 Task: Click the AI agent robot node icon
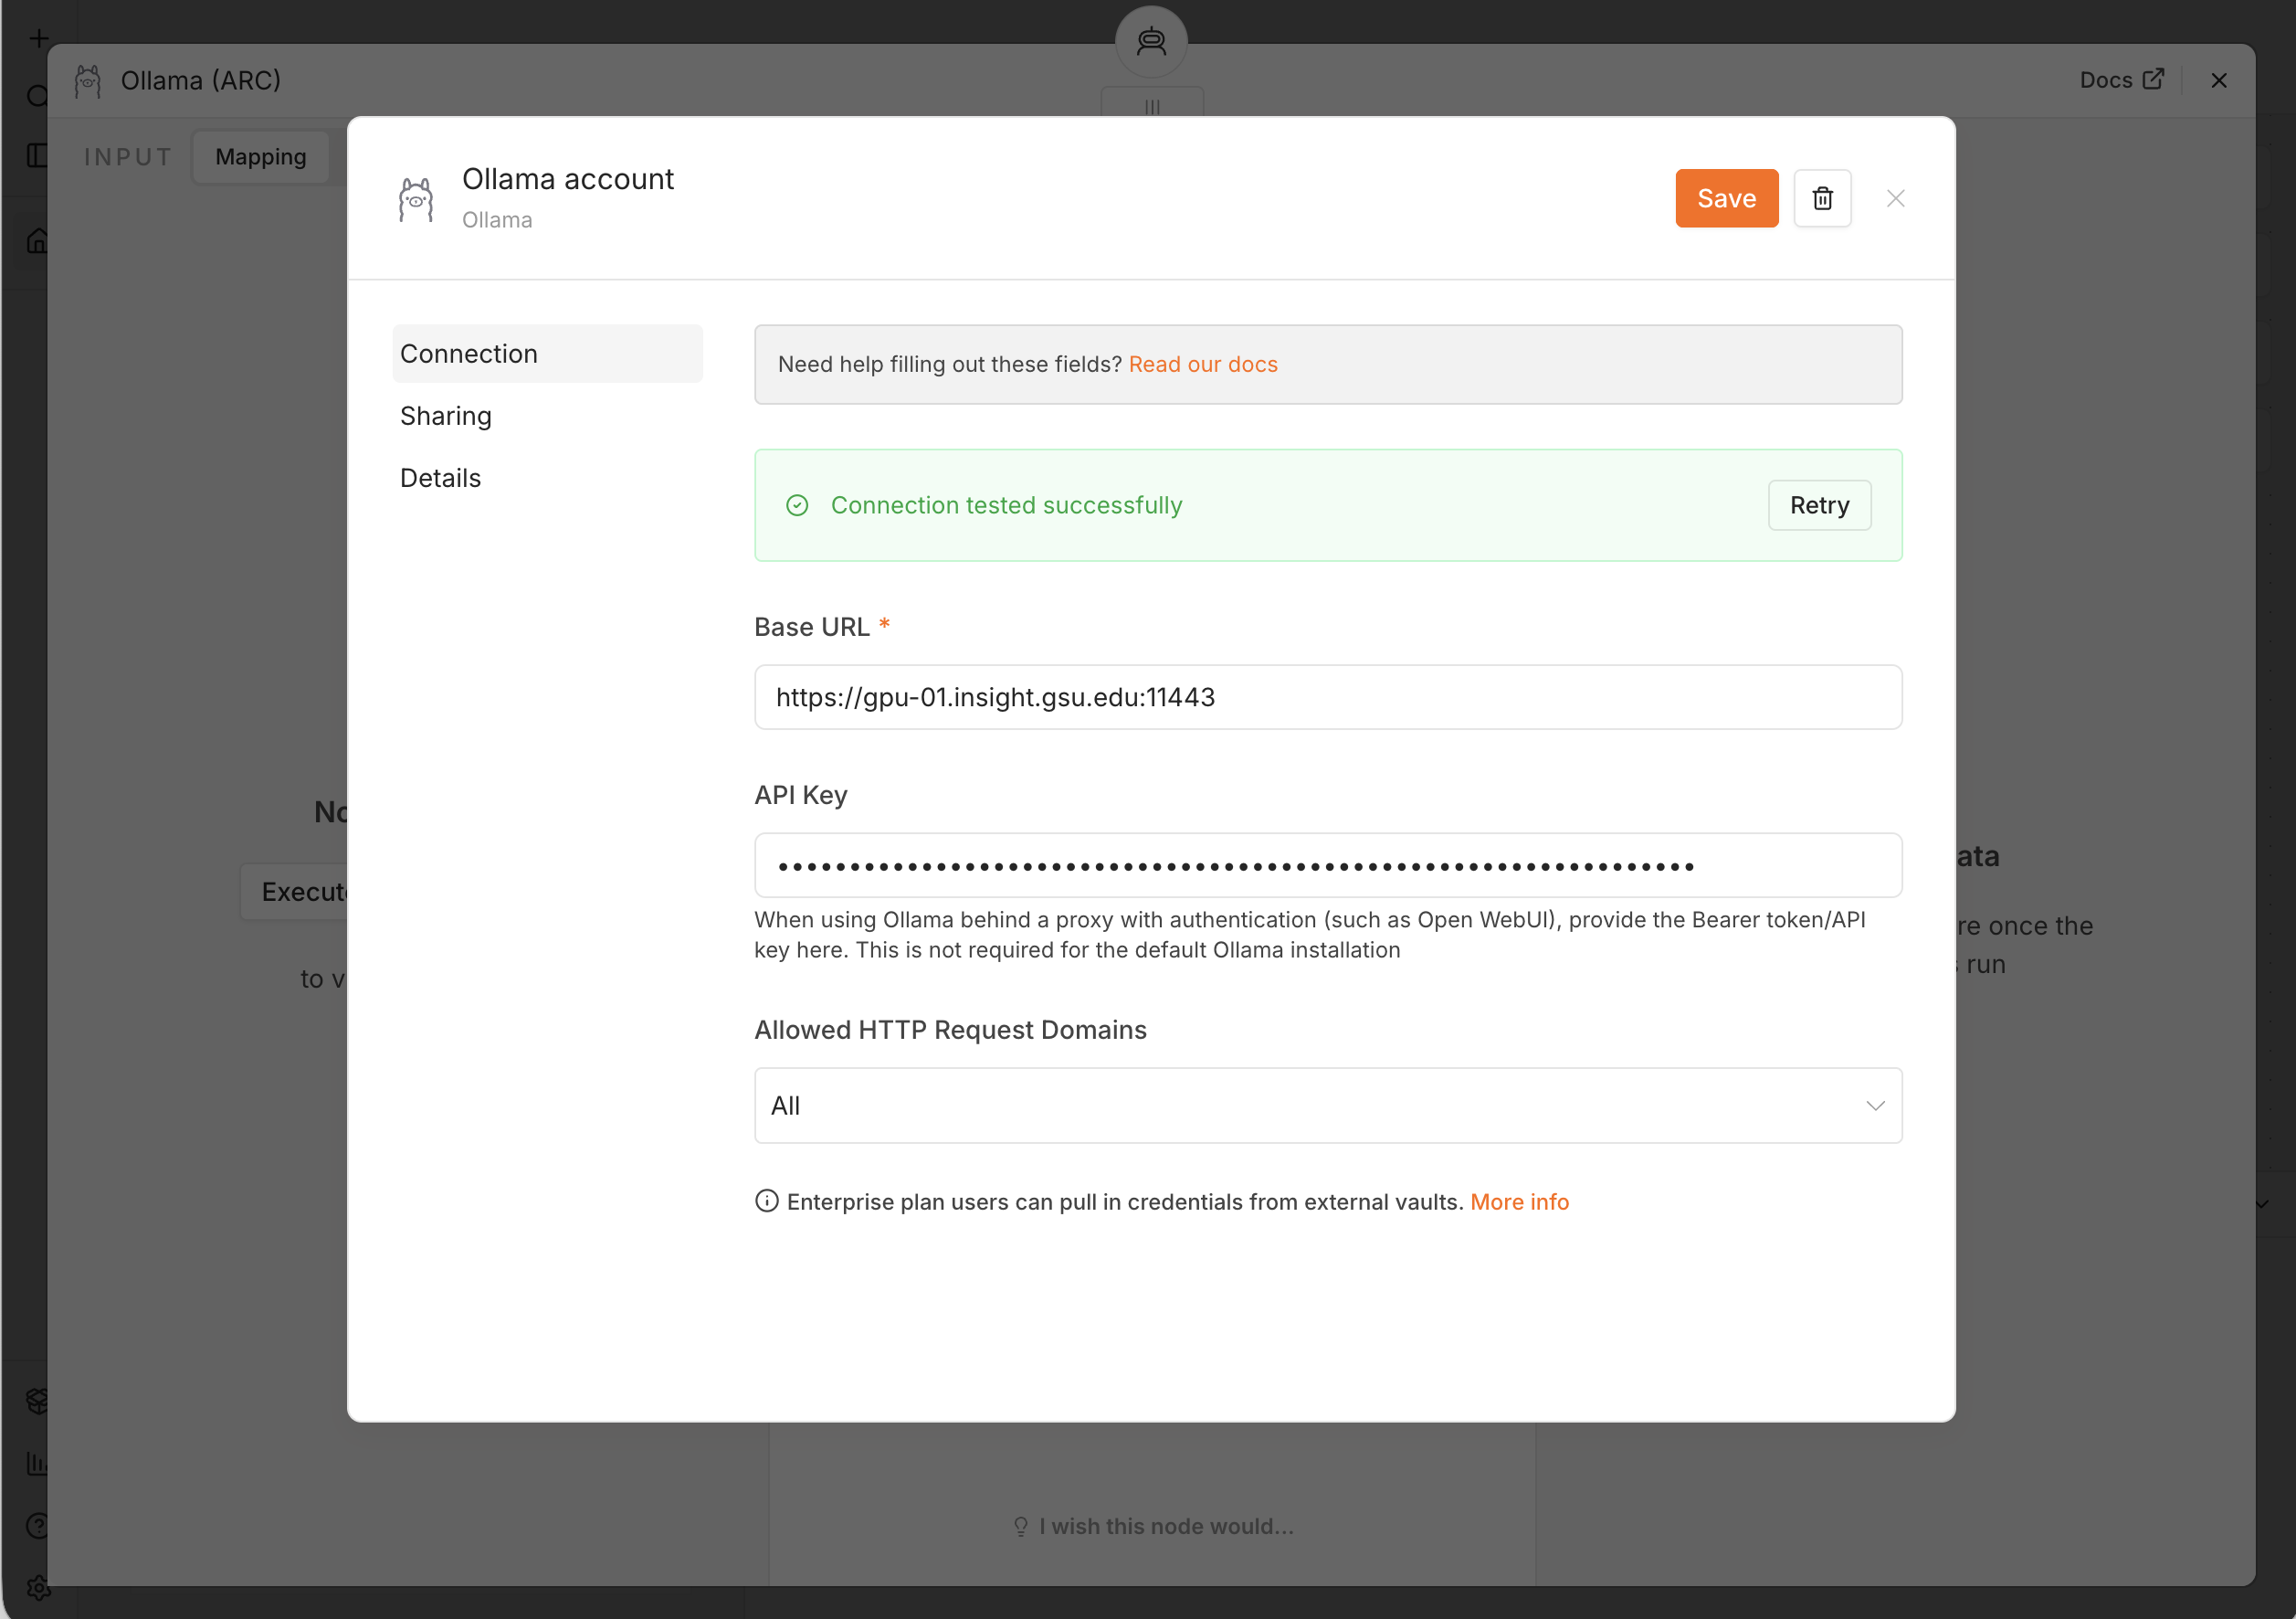(x=1151, y=41)
